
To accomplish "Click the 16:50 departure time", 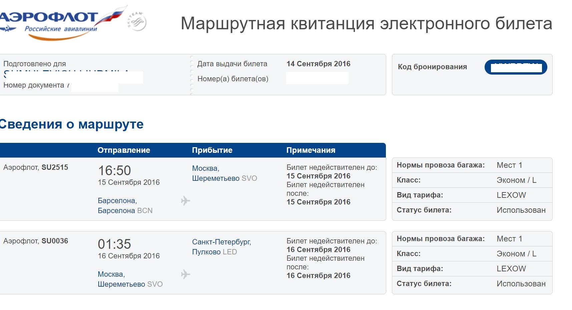I will (114, 170).
